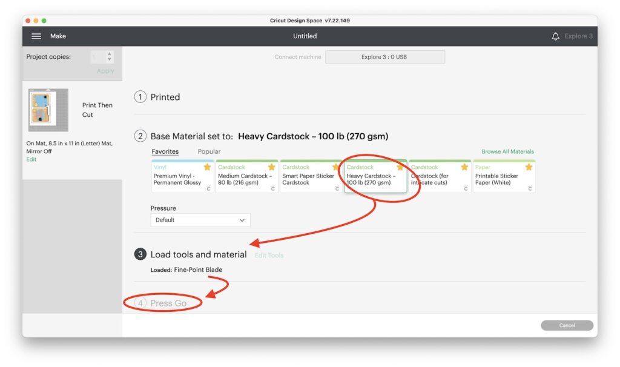This screenshot has width=620, height=367.
Task: Click Edit Tools link
Action: pos(269,256)
